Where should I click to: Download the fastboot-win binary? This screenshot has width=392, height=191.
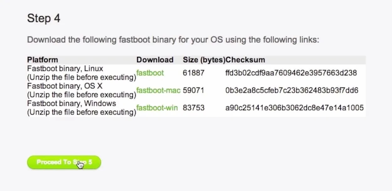(157, 108)
